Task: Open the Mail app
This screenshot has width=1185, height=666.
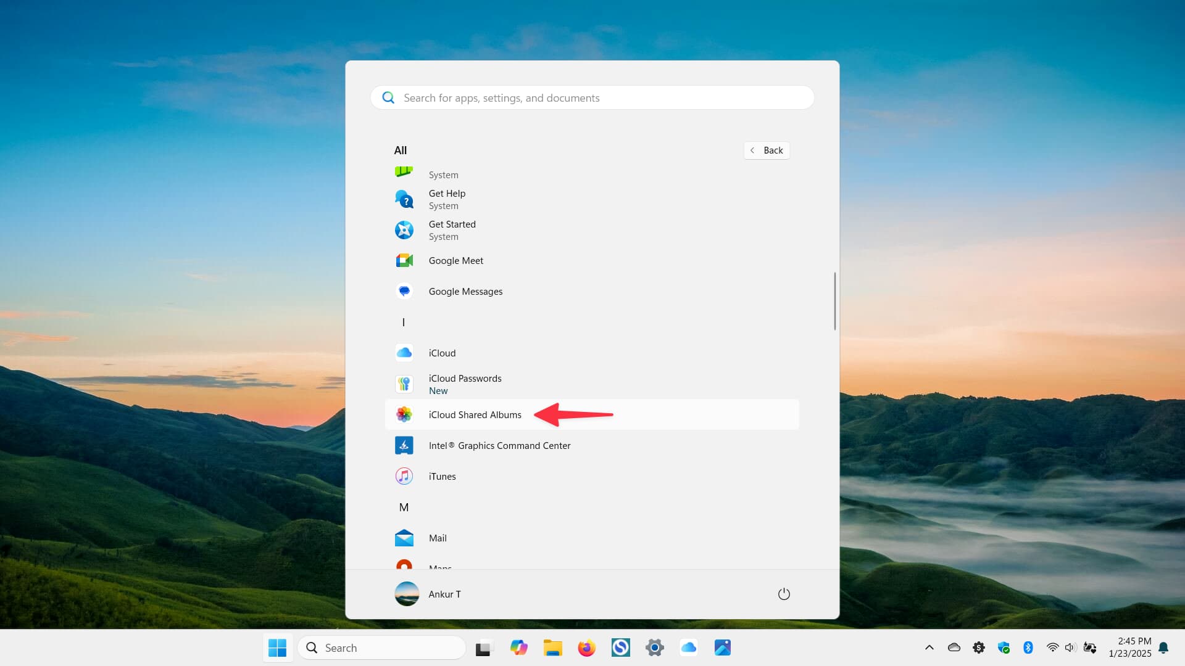Action: click(x=591, y=538)
